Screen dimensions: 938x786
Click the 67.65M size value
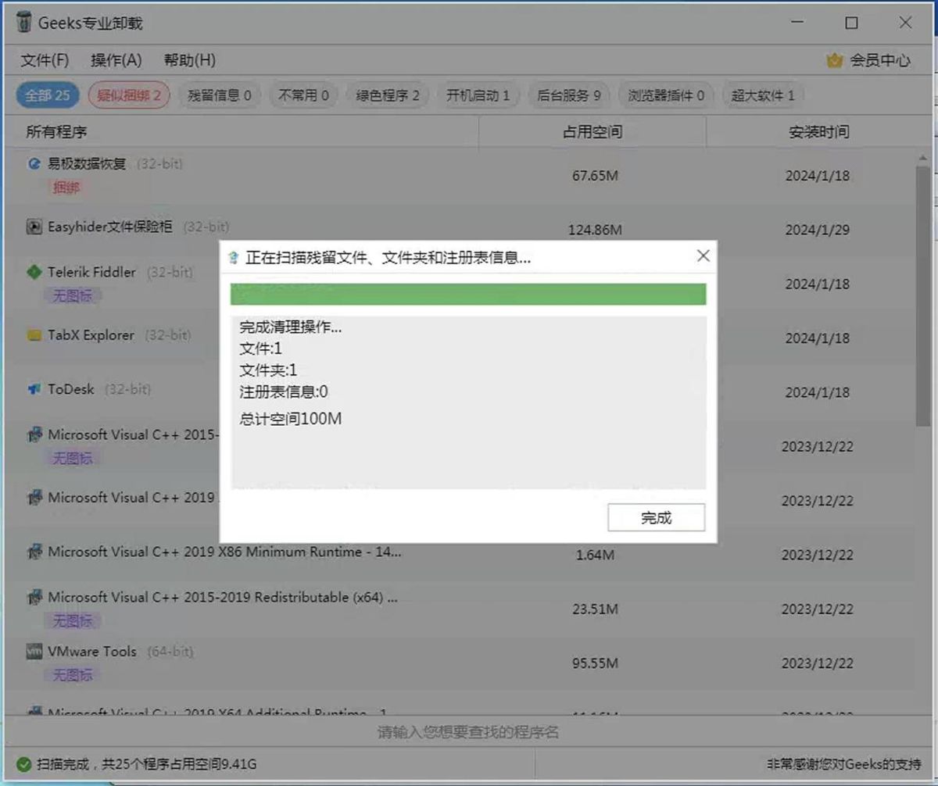click(595, 176)
